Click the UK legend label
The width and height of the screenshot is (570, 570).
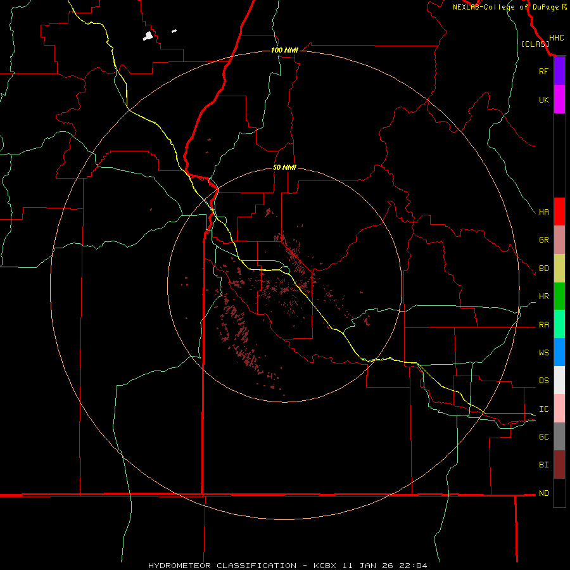point(543,99)
